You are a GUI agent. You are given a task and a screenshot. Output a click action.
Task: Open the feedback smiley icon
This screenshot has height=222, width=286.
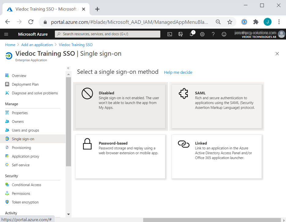tap(224, 34)
